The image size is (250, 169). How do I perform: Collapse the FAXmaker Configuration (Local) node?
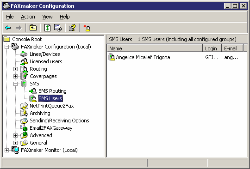6,47
